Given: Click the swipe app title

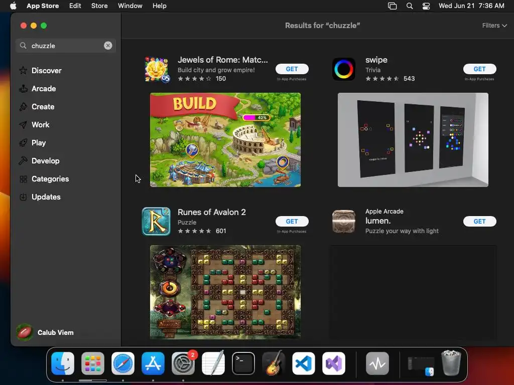Looking at the screenshot, I should point(376,60).
